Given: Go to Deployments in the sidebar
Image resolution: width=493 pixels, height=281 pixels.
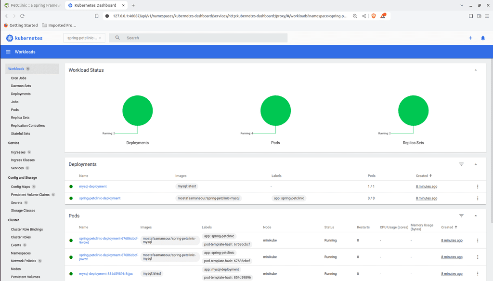Looking at the screenshot, I should pos(21,94).
